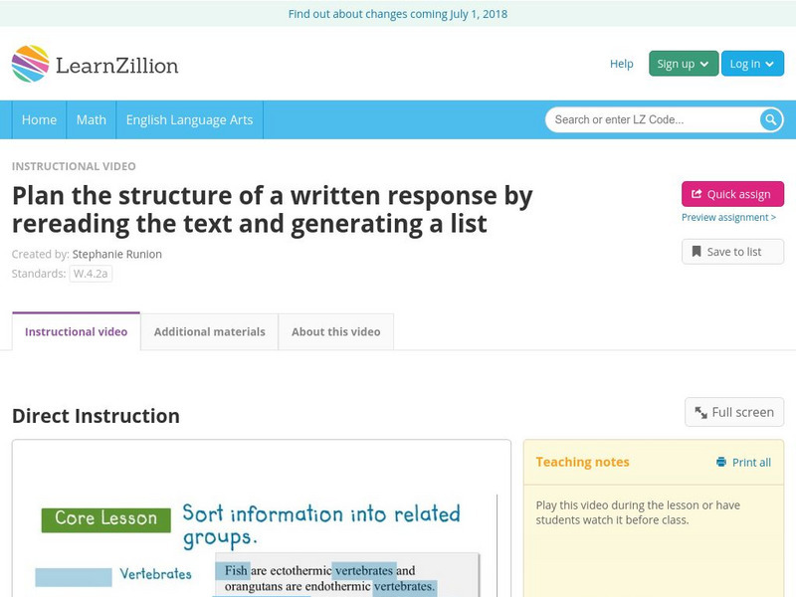Viewport: 796px width, 597px height.
Task: Click the search magnifying glass icon
Action: tap(770, 119)
